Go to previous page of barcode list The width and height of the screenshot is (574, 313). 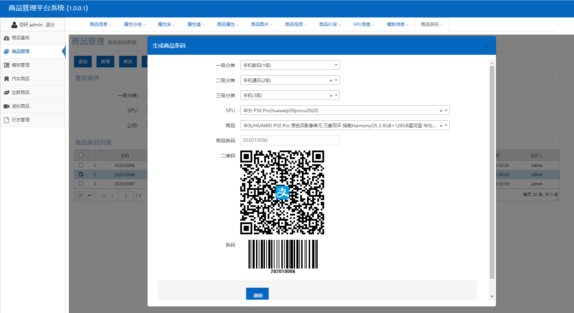112,195
